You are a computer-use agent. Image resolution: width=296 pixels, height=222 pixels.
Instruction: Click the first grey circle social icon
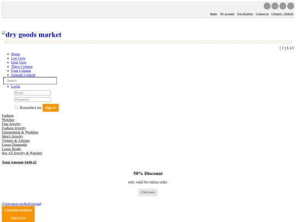(267, 6)
